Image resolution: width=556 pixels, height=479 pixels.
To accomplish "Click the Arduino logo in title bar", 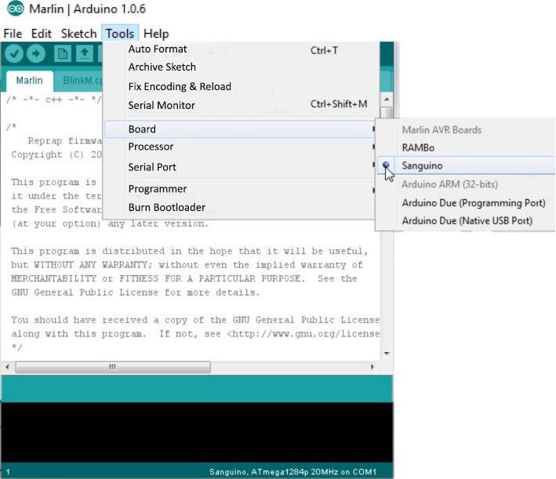I will click(x=14, y=10).
